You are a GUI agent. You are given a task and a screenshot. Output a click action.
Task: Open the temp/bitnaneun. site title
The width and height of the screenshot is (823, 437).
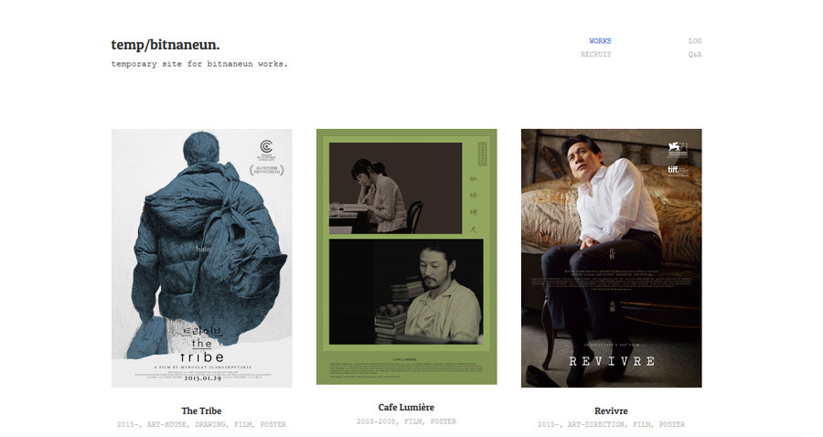coord(166,45)
